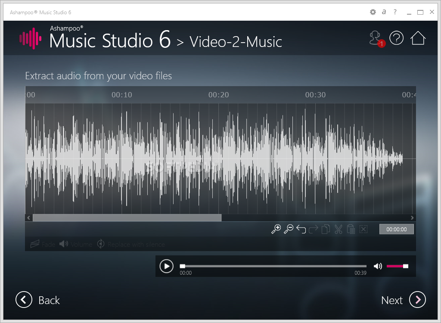Proceed with the Next button
This screenshot has height=323, width=441.
(403, 300)
